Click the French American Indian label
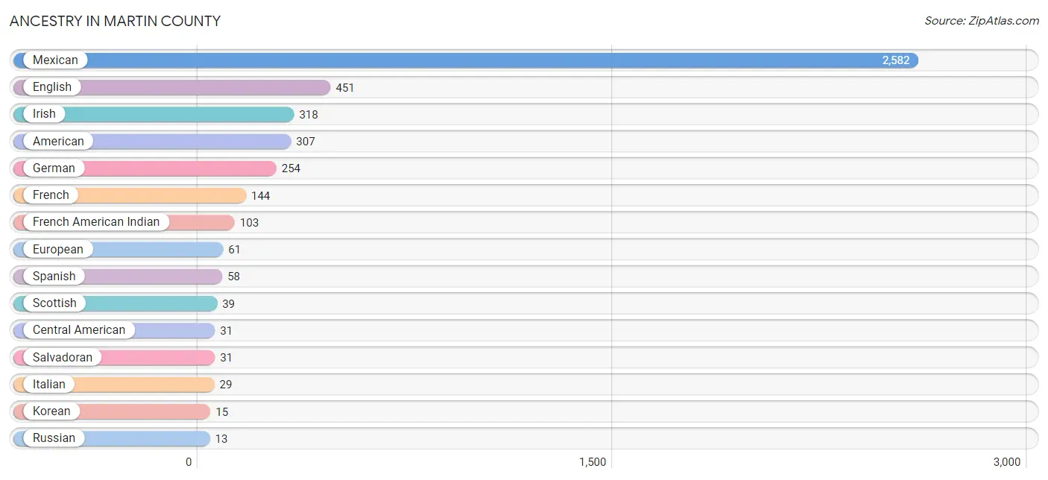The height and width of the screenshot is (480, 1048). pos(96,222)
